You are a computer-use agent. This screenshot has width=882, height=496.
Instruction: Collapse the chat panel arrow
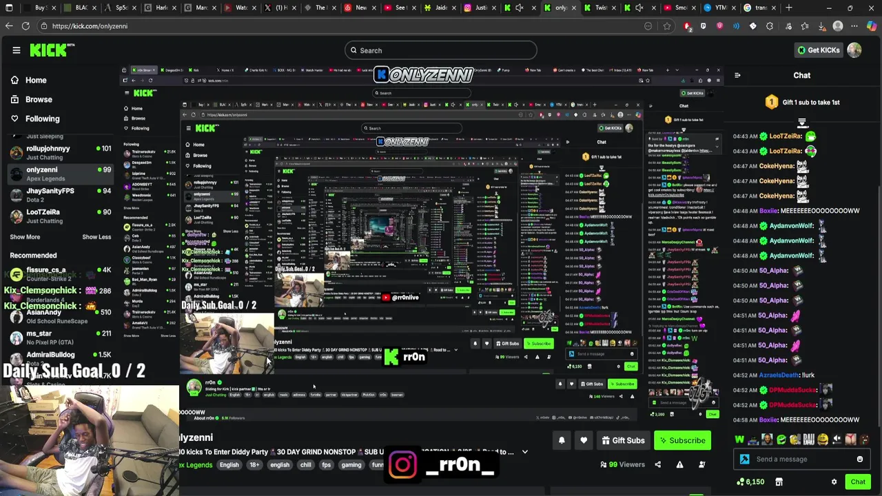point(737,76)
